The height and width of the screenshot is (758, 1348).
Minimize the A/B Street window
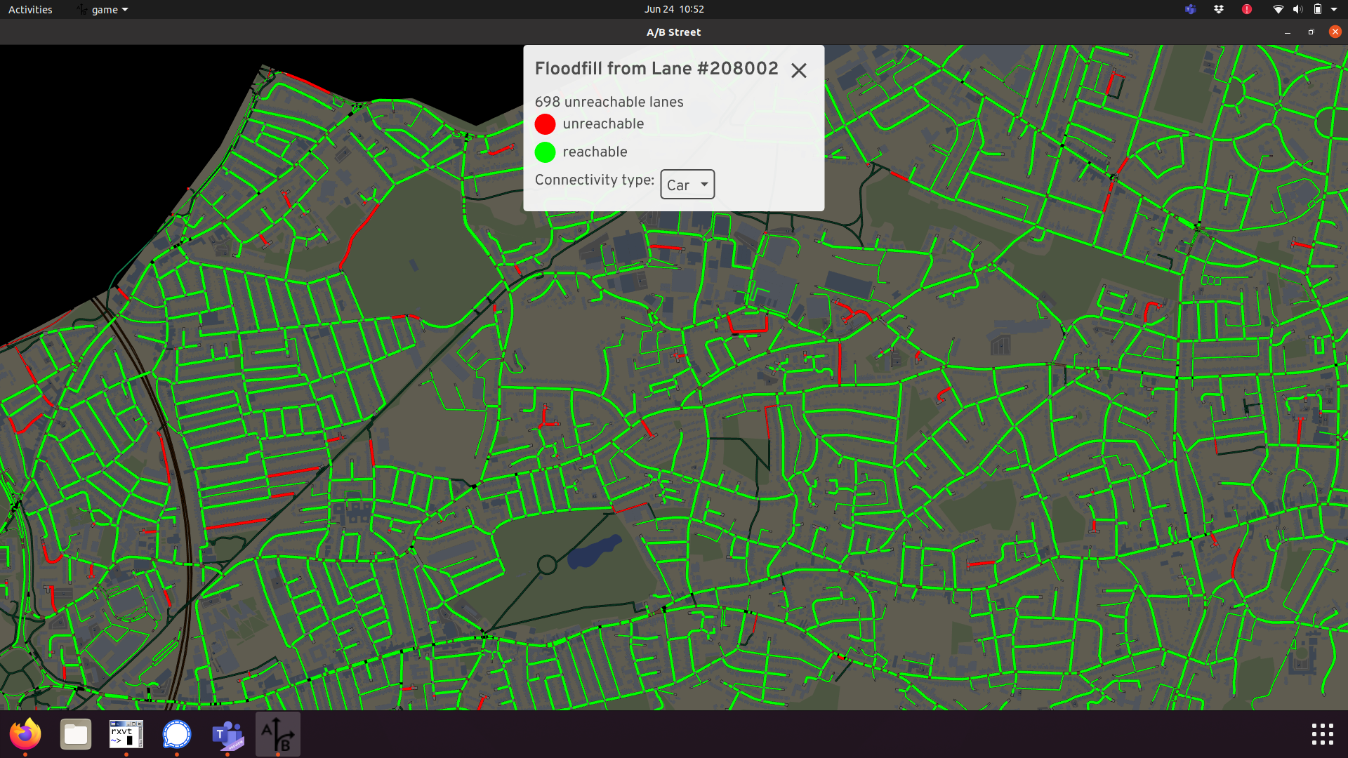pyautogui.click(x=1288, y=32)
